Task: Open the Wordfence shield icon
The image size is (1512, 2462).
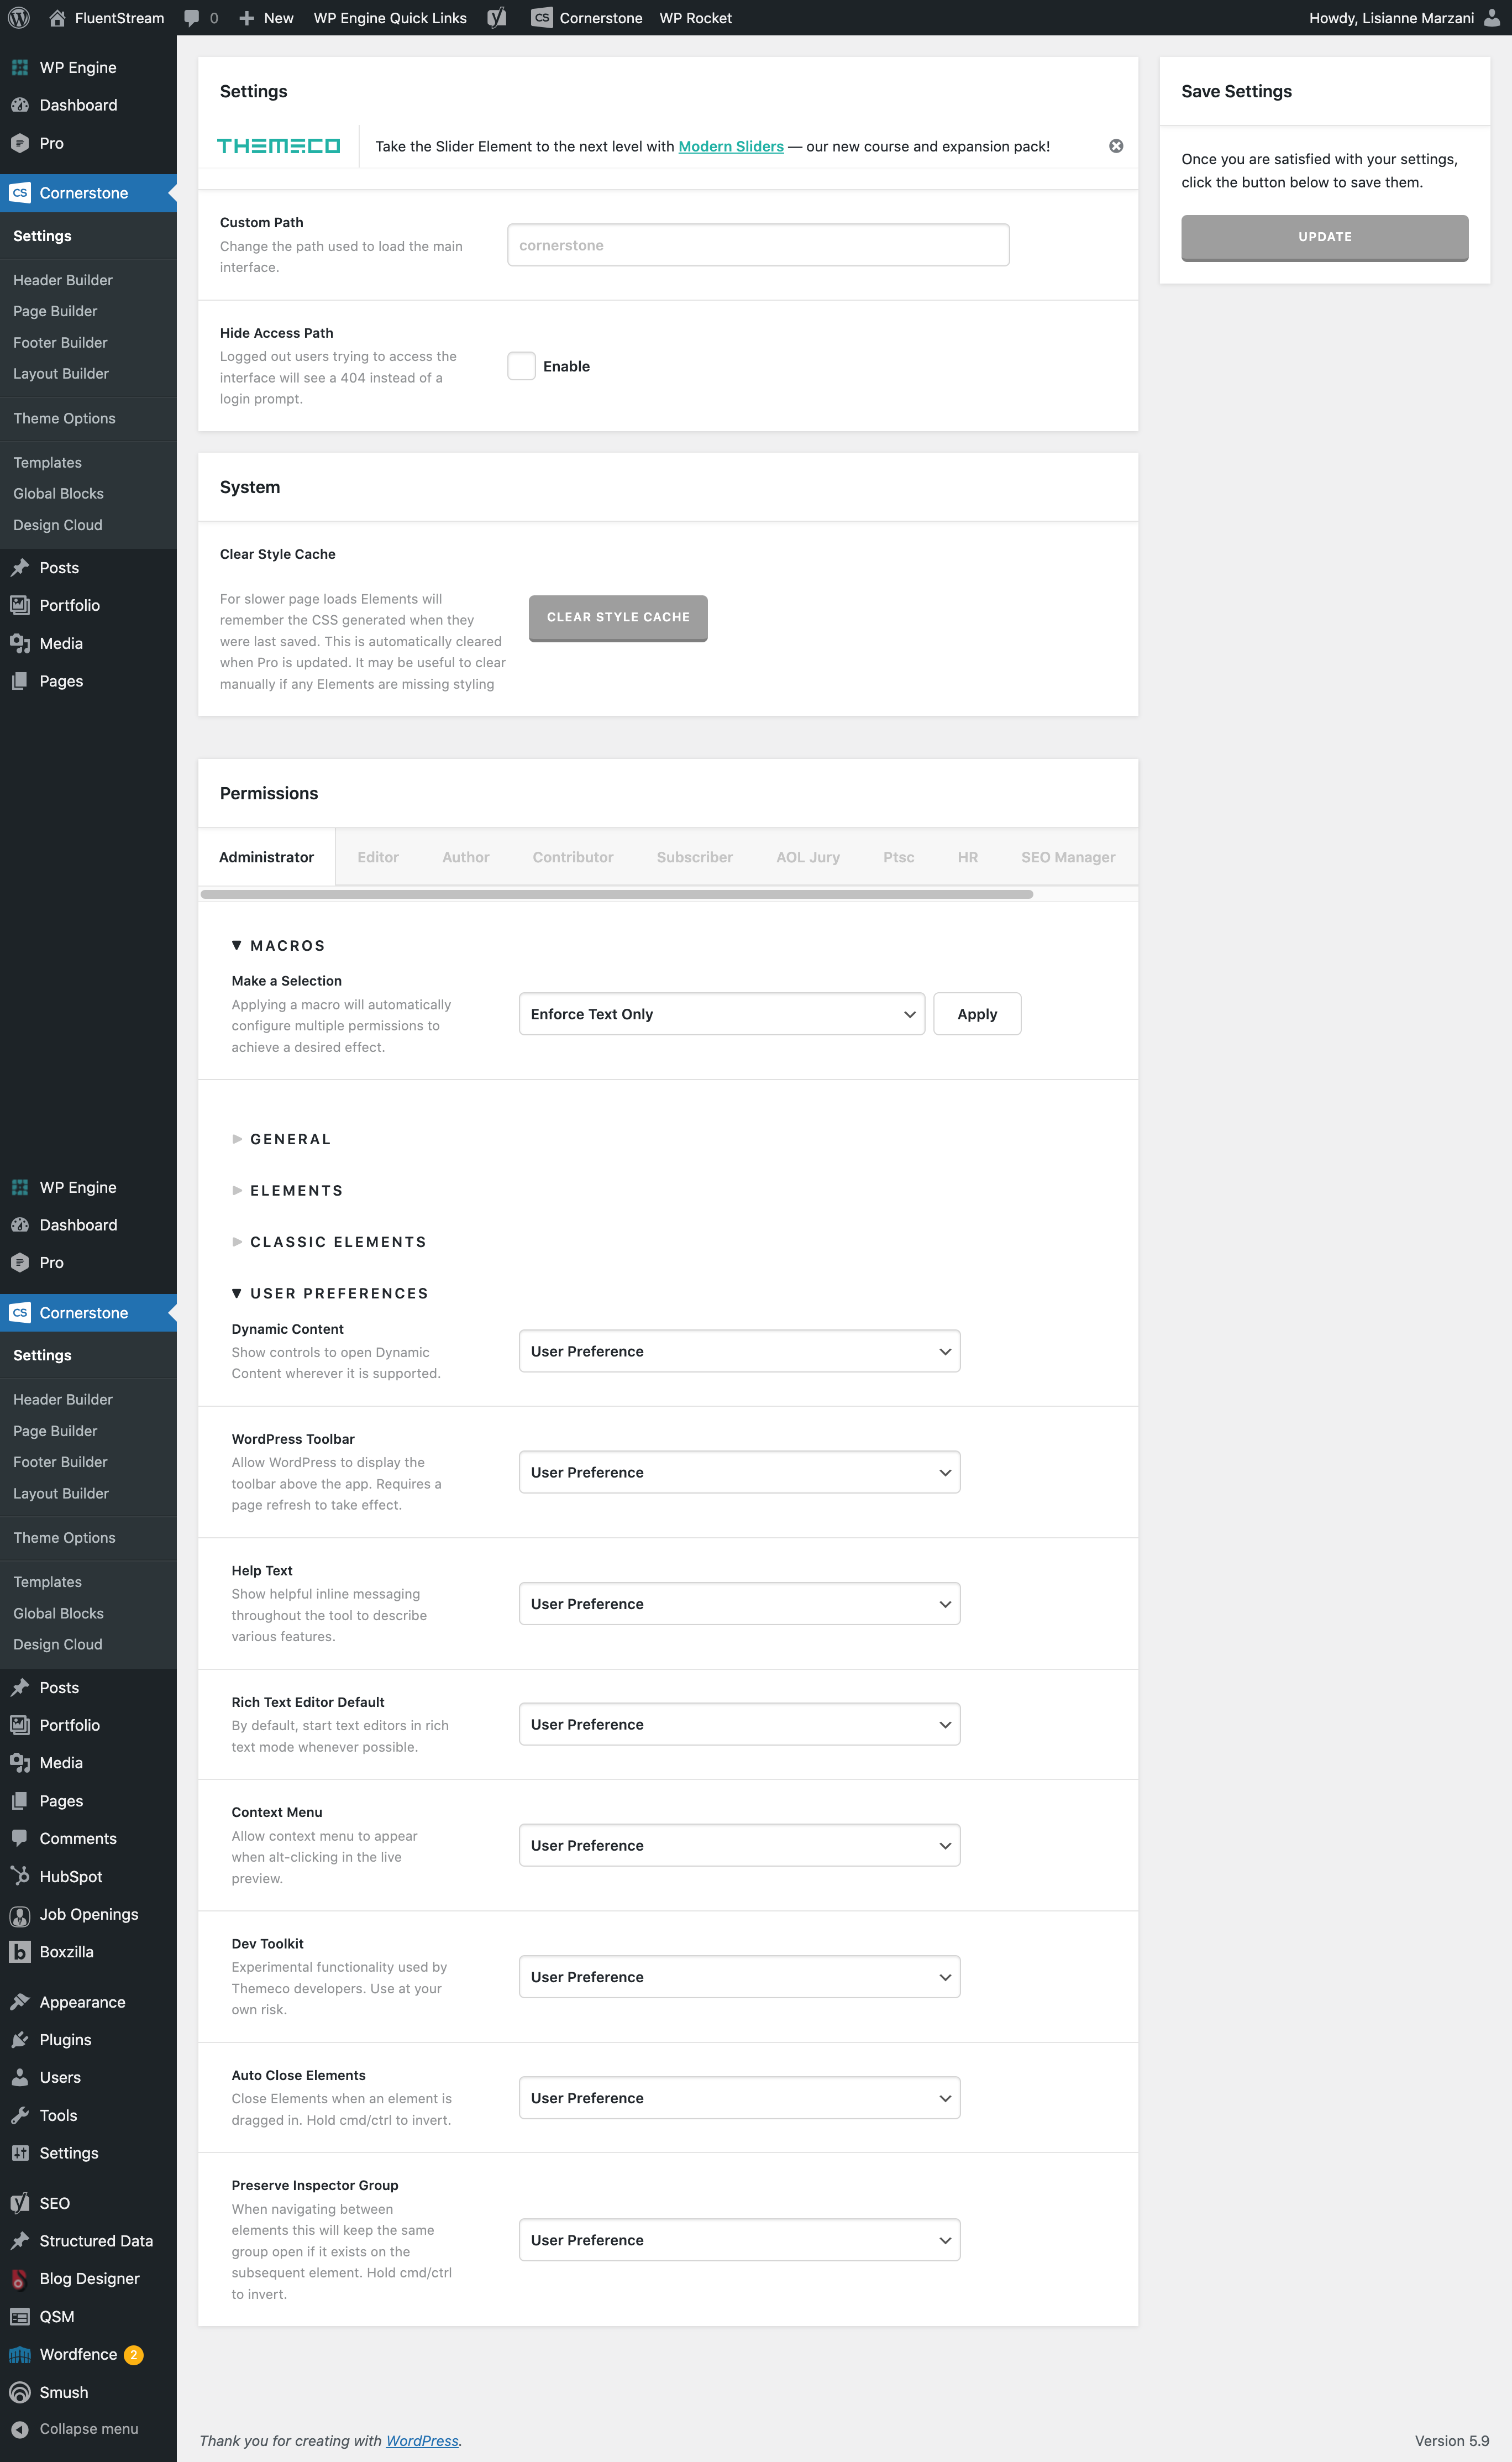Action: [19, 2354]
